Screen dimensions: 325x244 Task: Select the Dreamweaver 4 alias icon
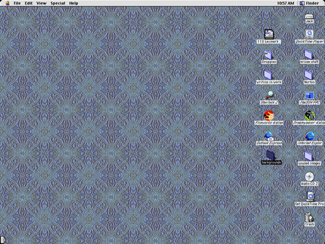pos(309,115)
